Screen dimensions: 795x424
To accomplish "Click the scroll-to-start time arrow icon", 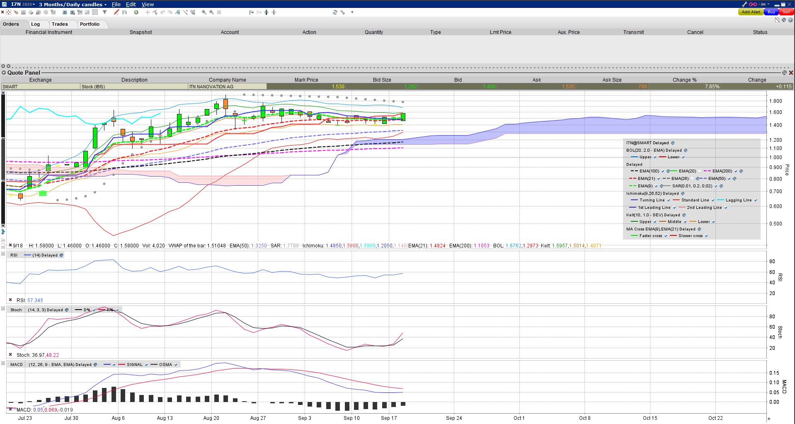I will [251, 12].
